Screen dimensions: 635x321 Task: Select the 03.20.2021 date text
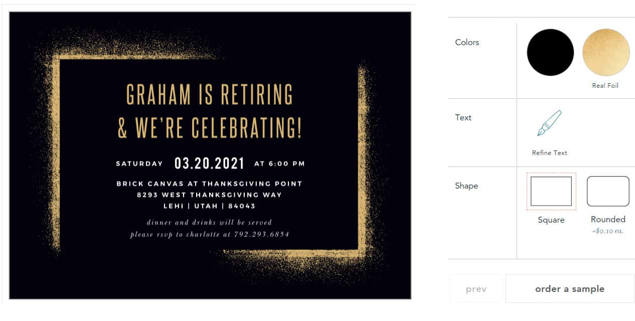pyautogui.click(x=209, y=163)
